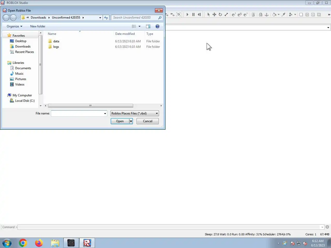331x248 pixels.
Task: Select the Scale/resize diagonal arrow tool
Action: pos(226,15)
